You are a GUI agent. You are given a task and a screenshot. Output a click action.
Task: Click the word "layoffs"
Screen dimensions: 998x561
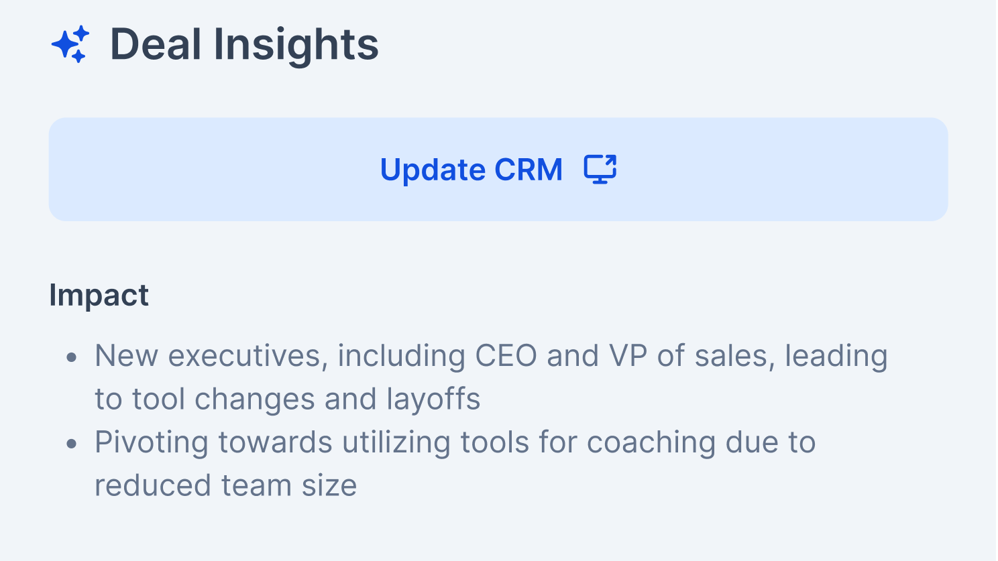433,399
